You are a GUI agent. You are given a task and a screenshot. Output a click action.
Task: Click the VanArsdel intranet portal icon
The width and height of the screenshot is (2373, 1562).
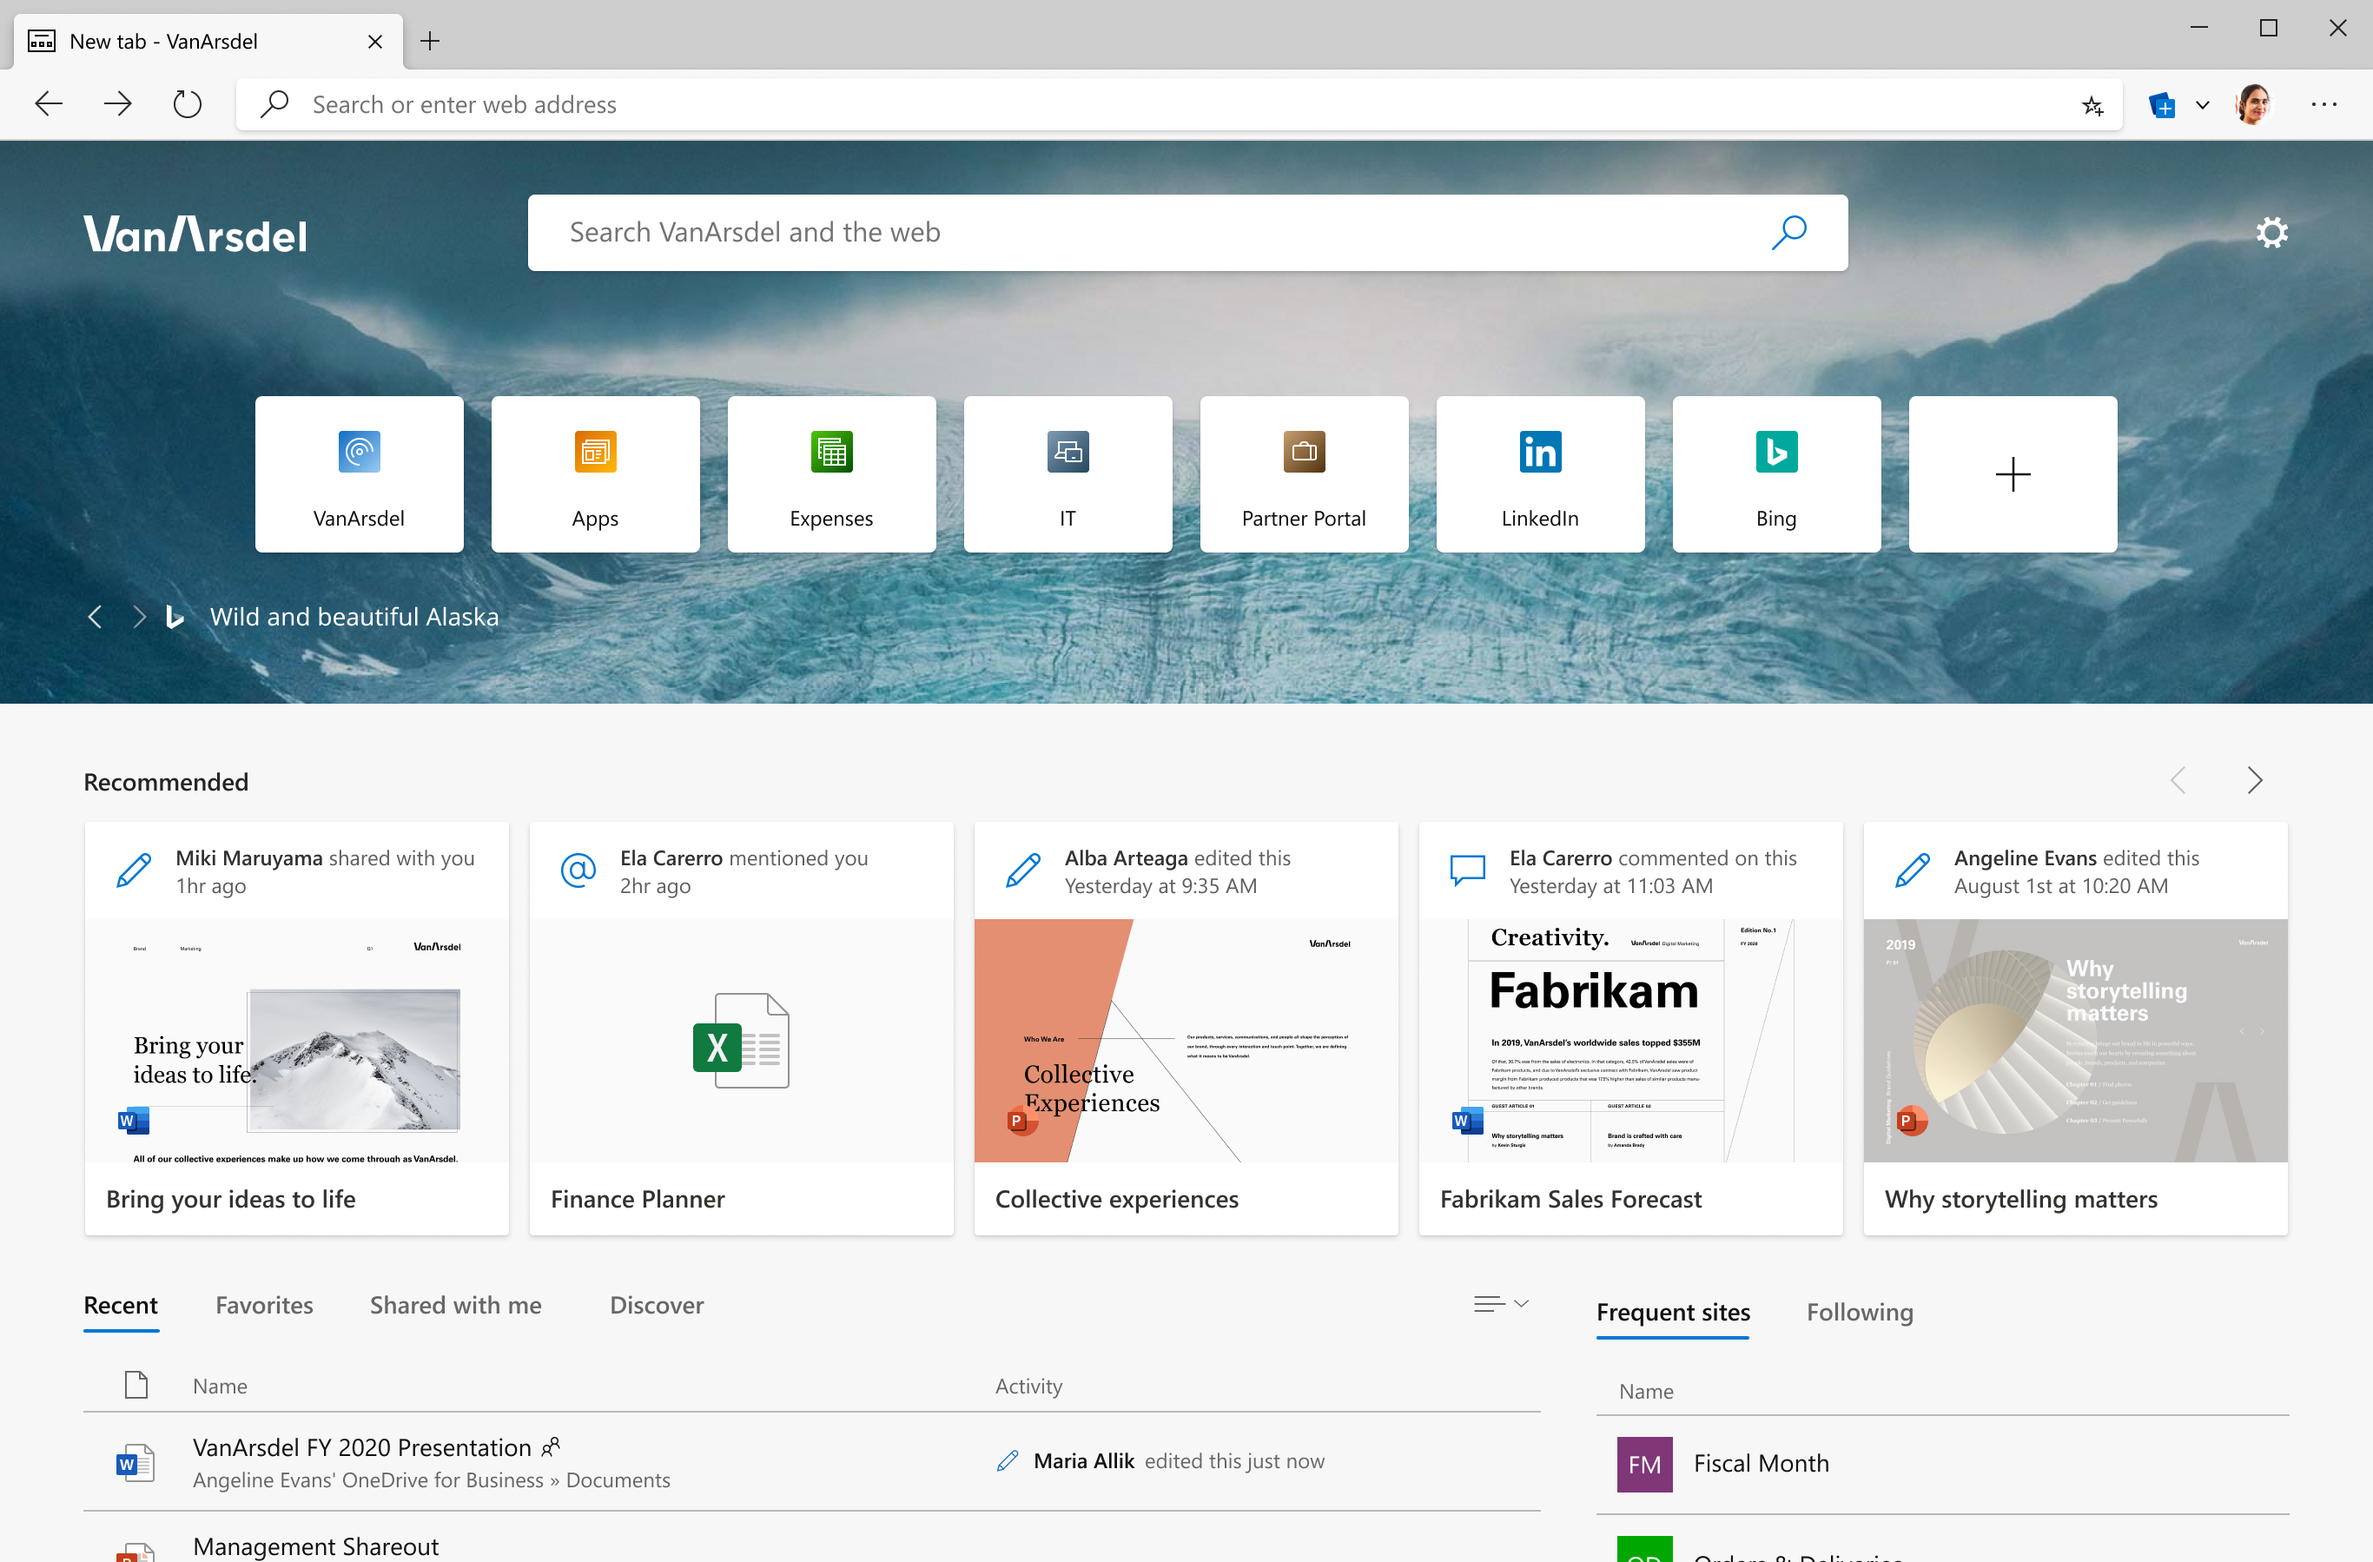[359, 473]
